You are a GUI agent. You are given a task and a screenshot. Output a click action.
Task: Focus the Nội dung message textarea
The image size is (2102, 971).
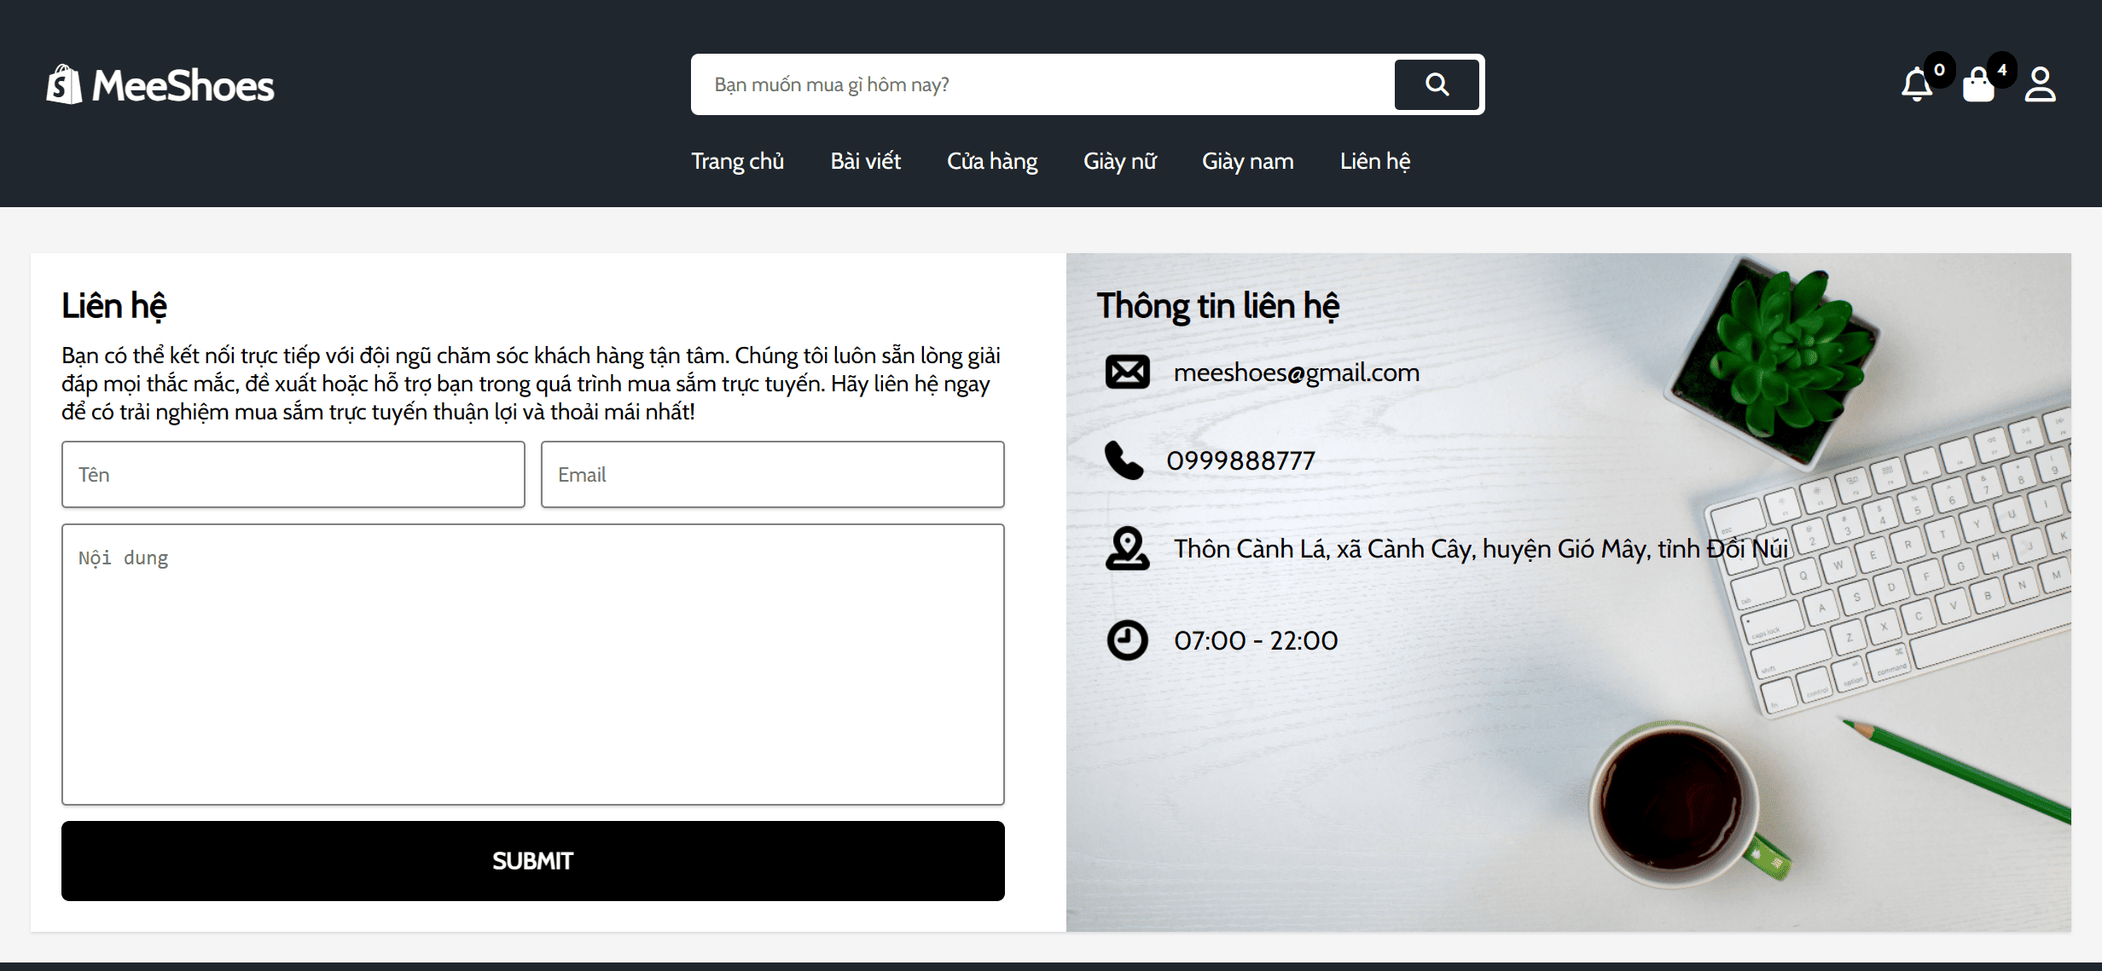coord(533,664)
